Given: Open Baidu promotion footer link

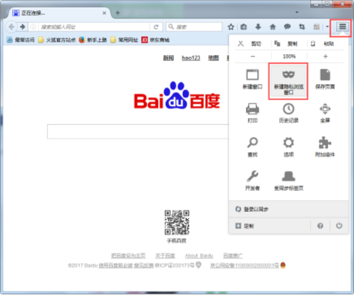Looking at the screenshot, I should click(x=233, y=256).
